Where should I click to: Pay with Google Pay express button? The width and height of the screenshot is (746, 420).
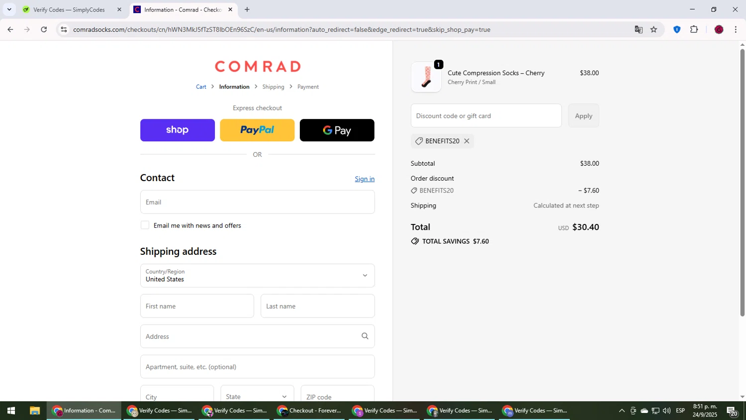click(337, 130)
